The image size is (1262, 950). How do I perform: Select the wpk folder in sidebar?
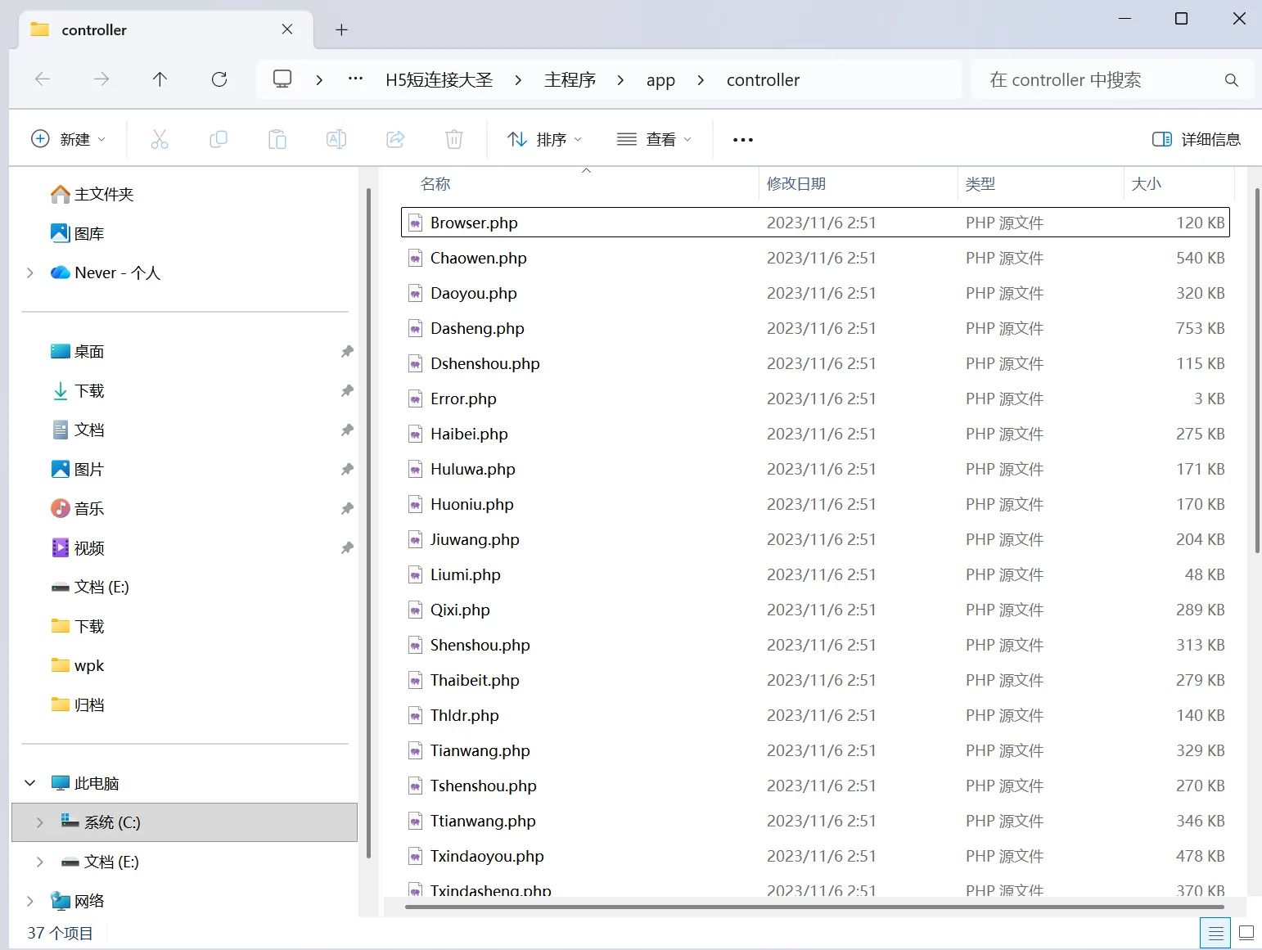tap(78, 665)
